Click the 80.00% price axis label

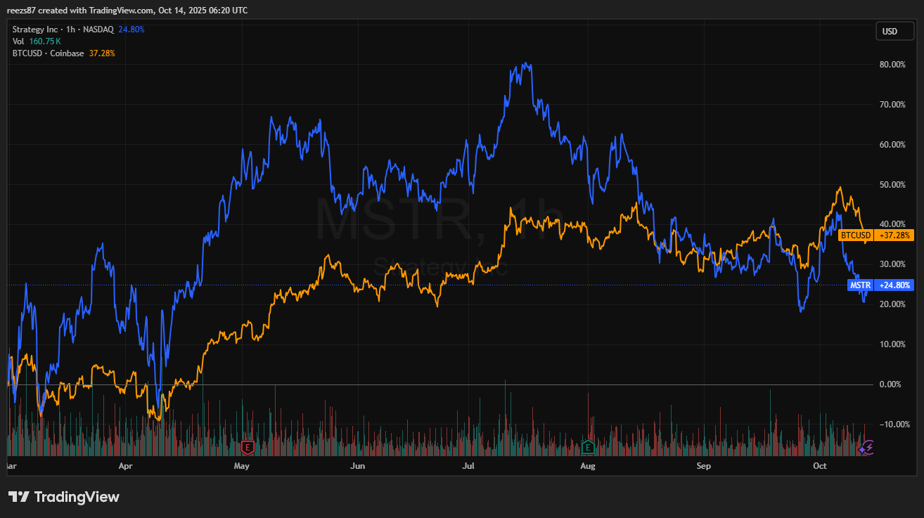[892, 65]
